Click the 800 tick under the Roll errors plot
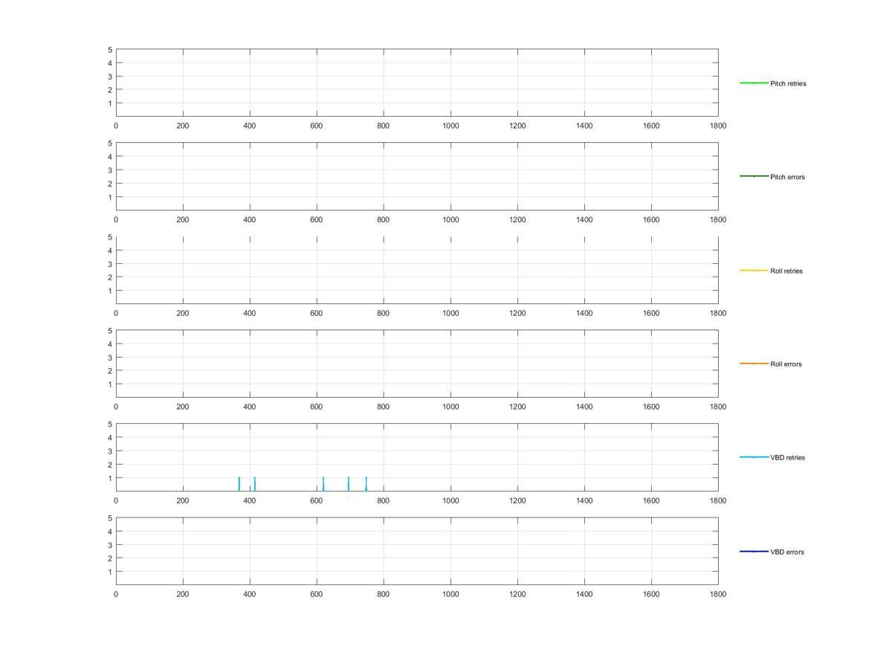The height and width of the screenshot is (658, 892). tap(384, 407)
